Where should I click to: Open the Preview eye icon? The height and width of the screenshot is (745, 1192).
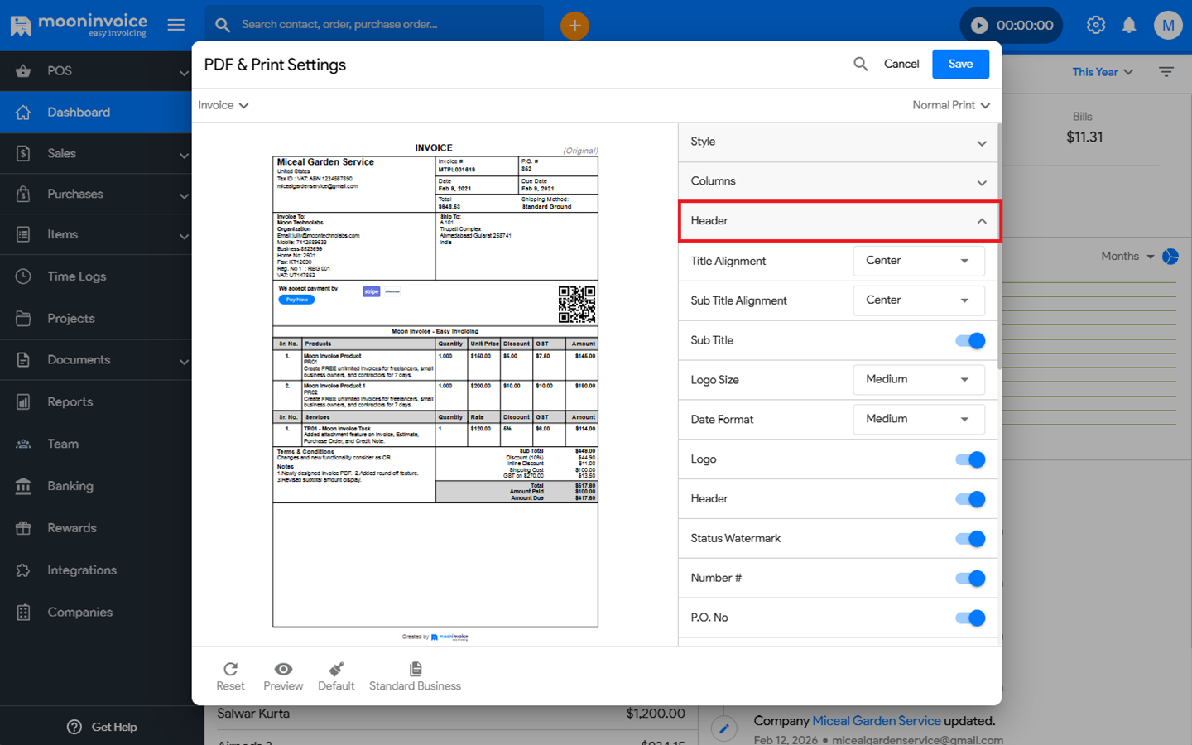click(283, 669)
